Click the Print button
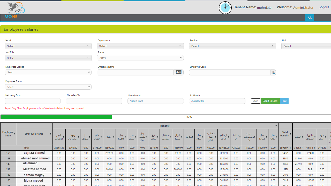The height and width of the screenshot is (186, 331). [284, 101]
